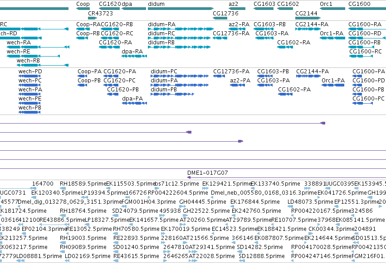Open the CR43723 gene label
This screenshot has height=263, width=386.
click(x=100, y=13)
